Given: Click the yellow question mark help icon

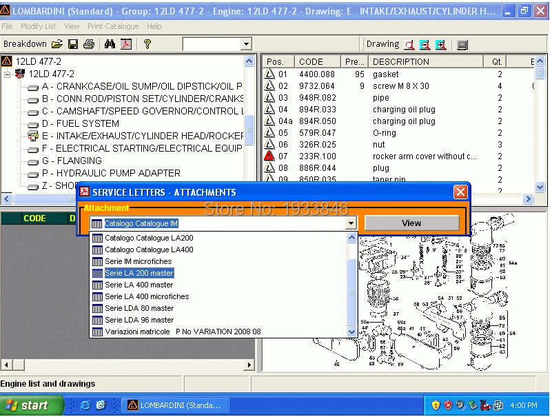Looking at the screenshot, I should point(147,44).
